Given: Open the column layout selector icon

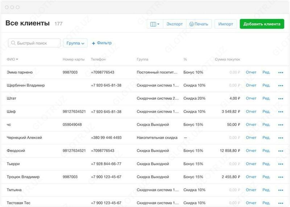Looking at the screenshot, I should pos(155,24).
